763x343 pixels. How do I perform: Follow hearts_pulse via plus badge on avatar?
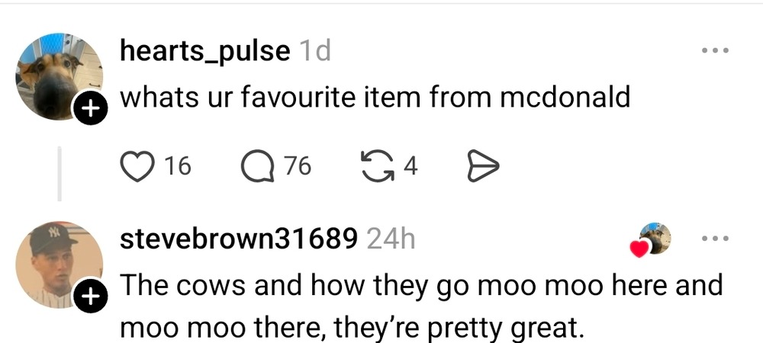click(90, 109)
